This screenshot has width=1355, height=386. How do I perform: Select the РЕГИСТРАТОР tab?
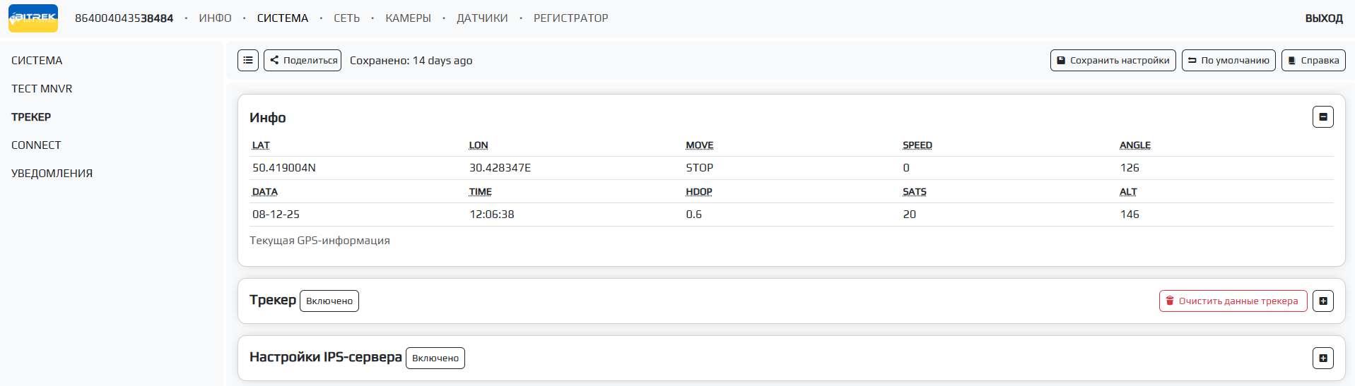click(570, 18)
